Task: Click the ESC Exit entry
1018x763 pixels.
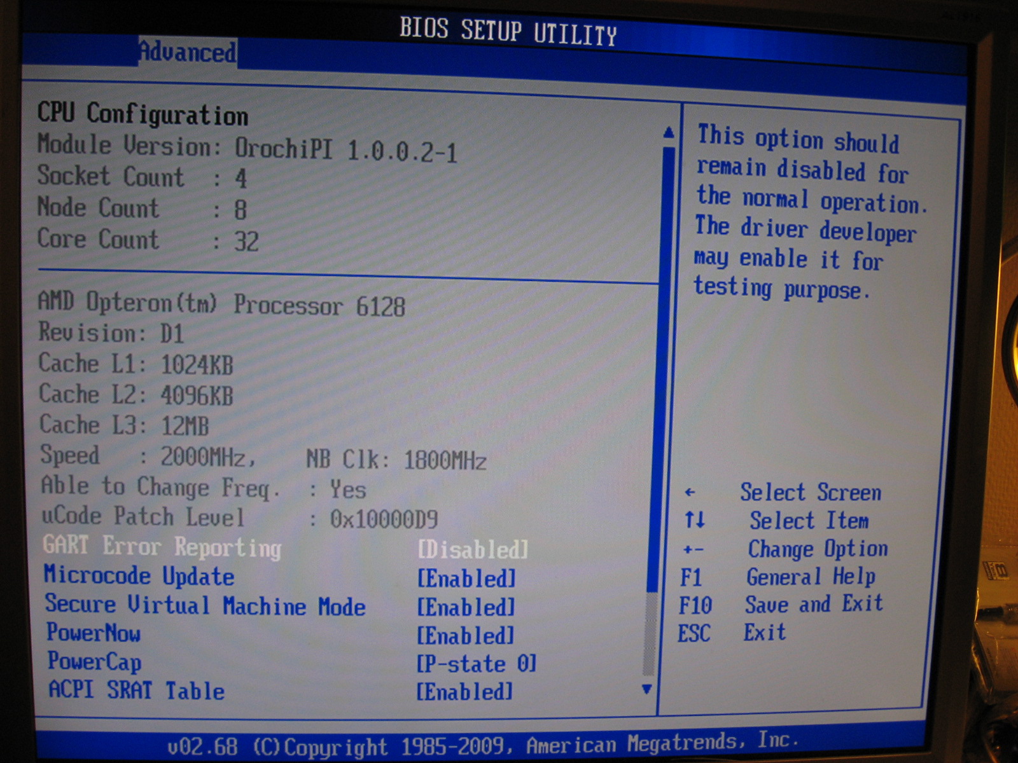Action: (x=732, y=633)
